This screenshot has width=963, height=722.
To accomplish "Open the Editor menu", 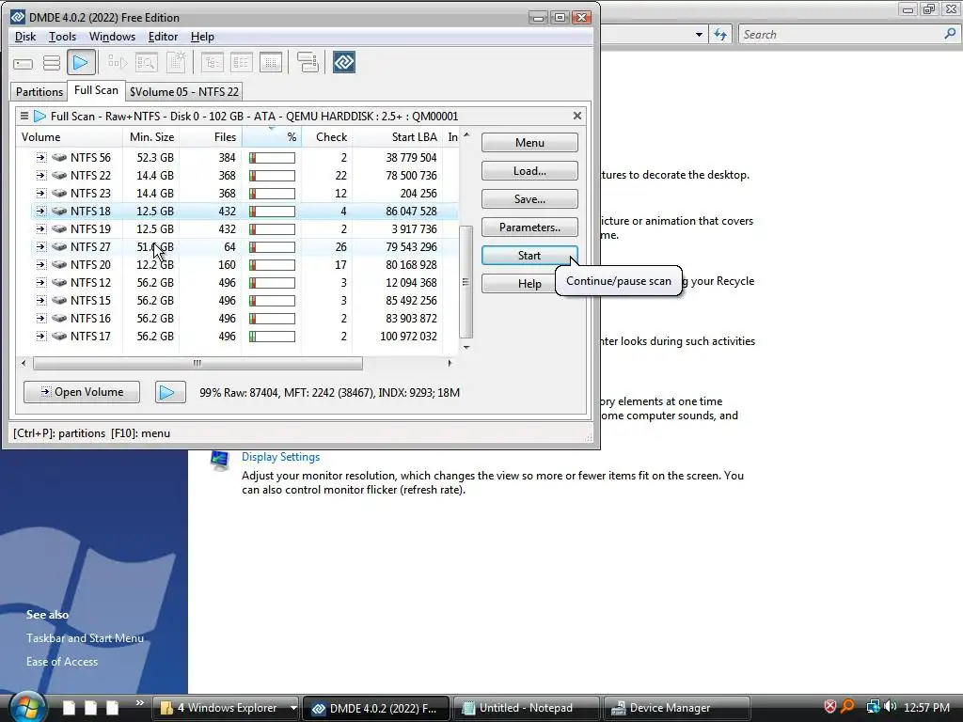I will (163, 37).
